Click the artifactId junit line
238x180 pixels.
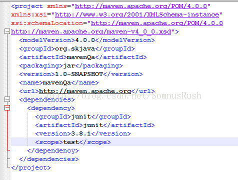point(95,125)
